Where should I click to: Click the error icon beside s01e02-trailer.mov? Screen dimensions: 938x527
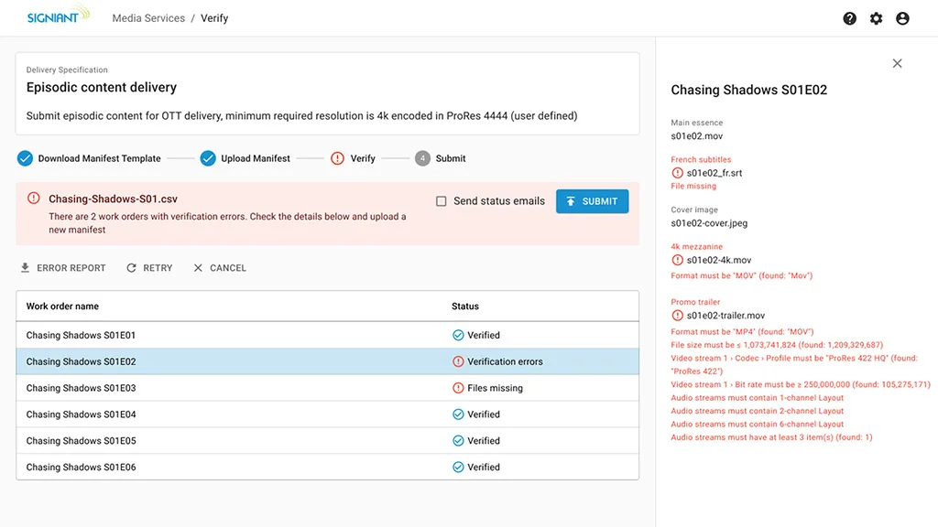point(677,316)
